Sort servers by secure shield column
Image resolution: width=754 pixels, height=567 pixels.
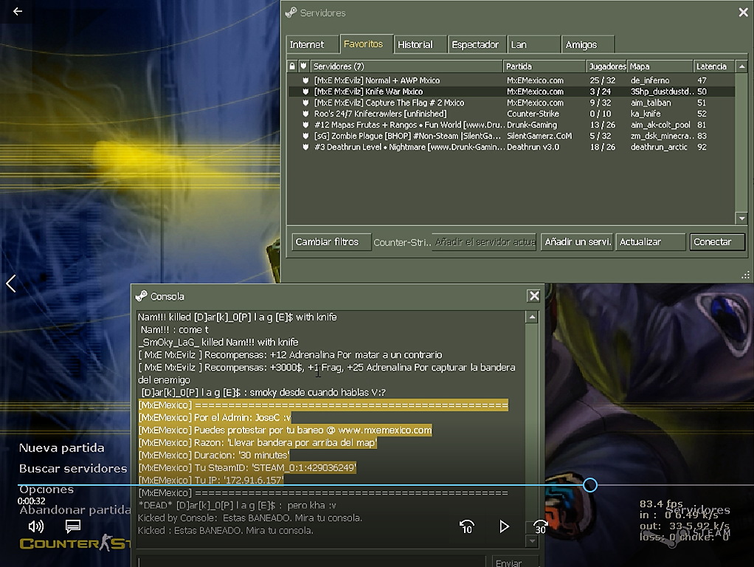click(303, 66)
